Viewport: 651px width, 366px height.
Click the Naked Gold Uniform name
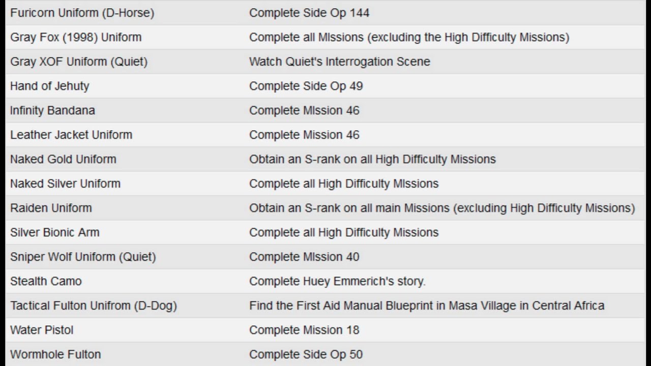(63, 160)
